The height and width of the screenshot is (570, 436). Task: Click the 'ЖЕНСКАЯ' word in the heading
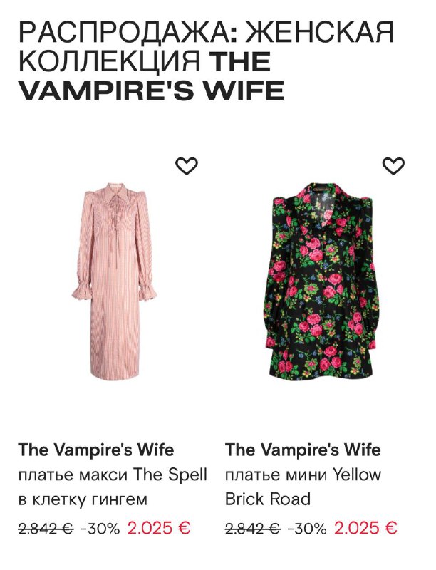pyautogui.click(x=320, y=33)
